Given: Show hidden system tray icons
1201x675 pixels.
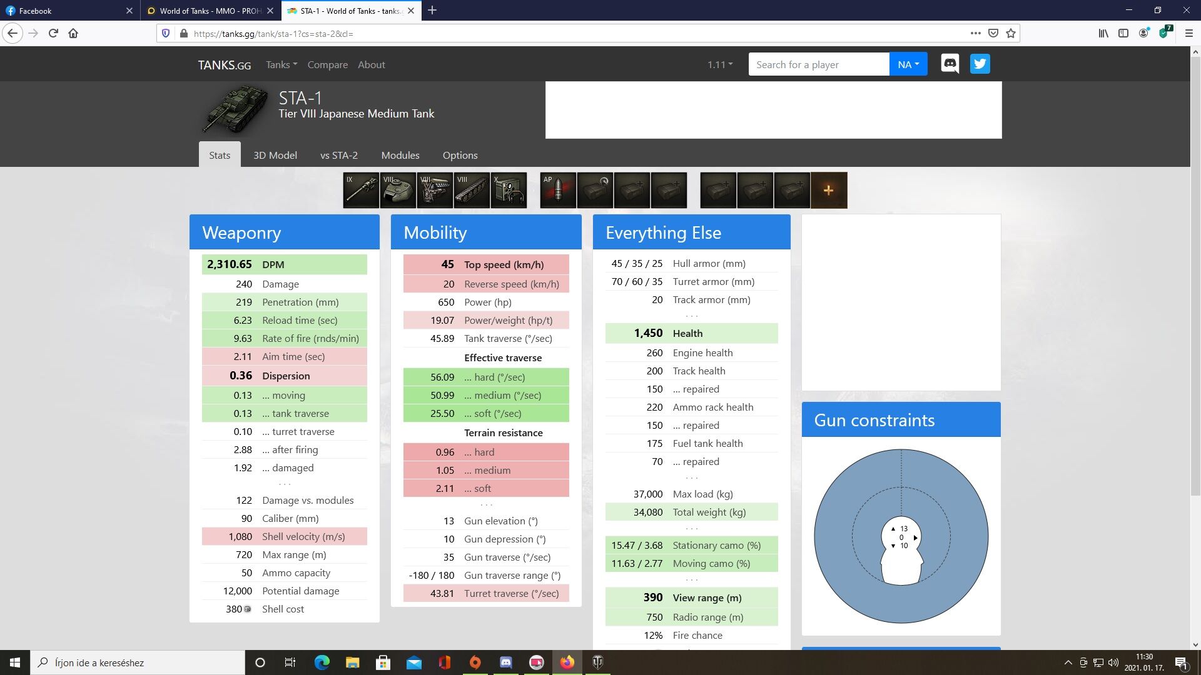Looking at the screenshot, I should tap(1068, 662).
